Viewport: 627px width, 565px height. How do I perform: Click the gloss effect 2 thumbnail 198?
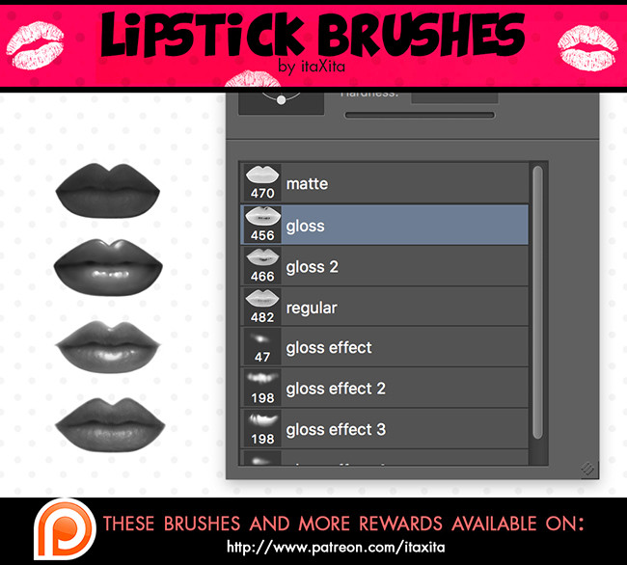tap(262, 388)
